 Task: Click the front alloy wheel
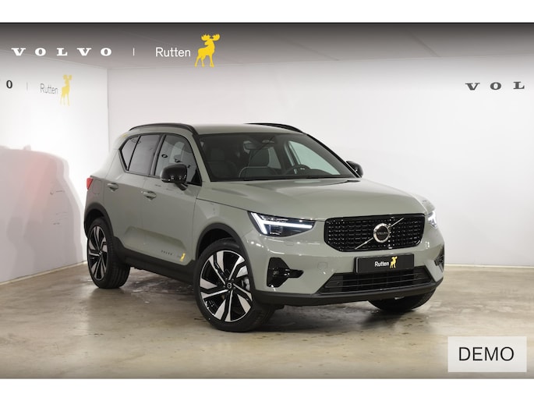point(227,286)
